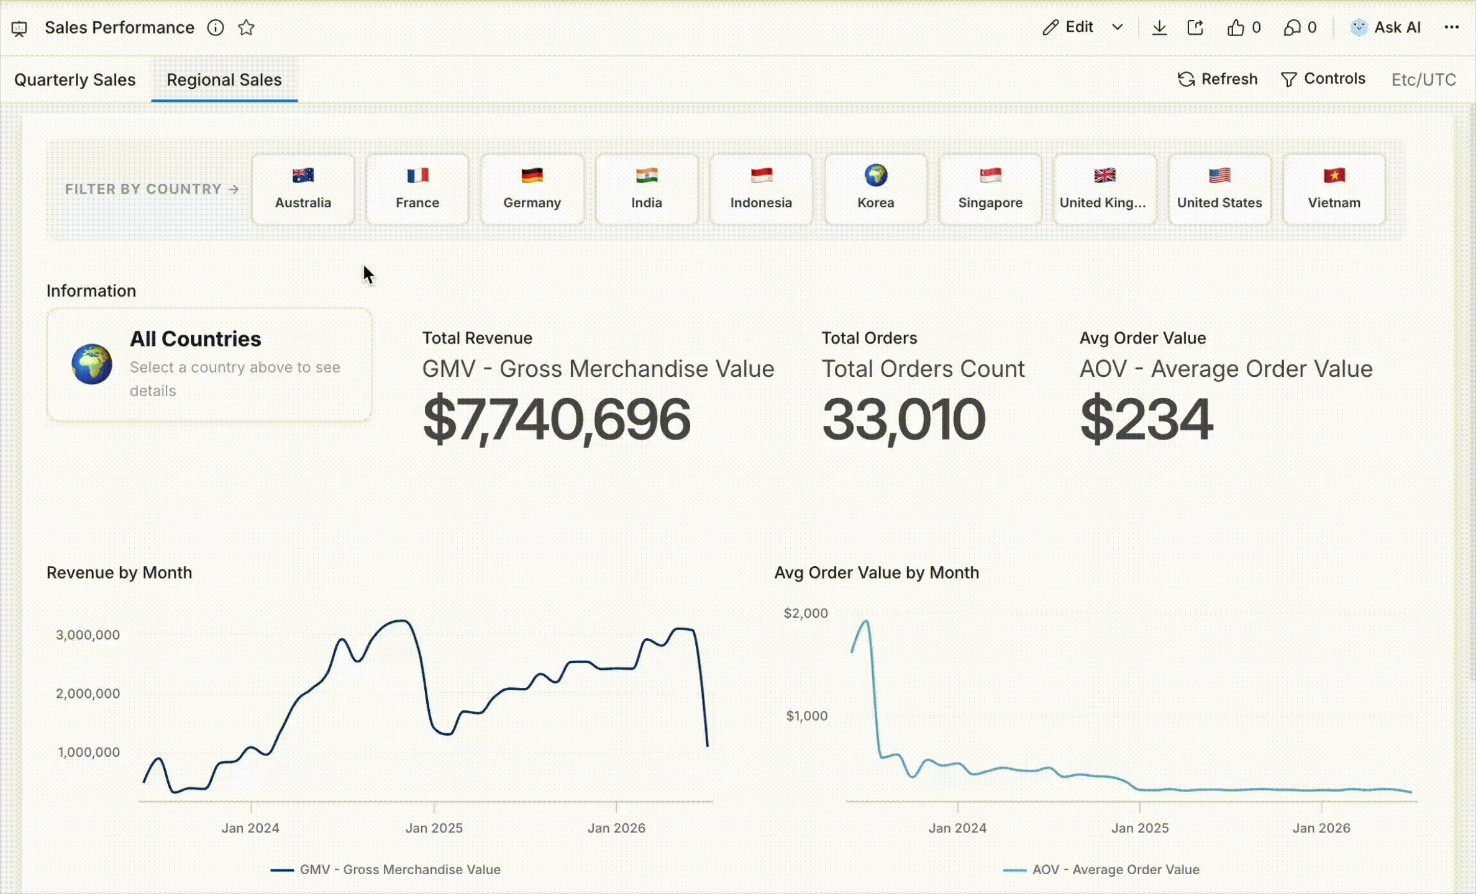Click the Refresh button
The height and width of the screenshot is (894, 1476).
[x=1218, y=79]
